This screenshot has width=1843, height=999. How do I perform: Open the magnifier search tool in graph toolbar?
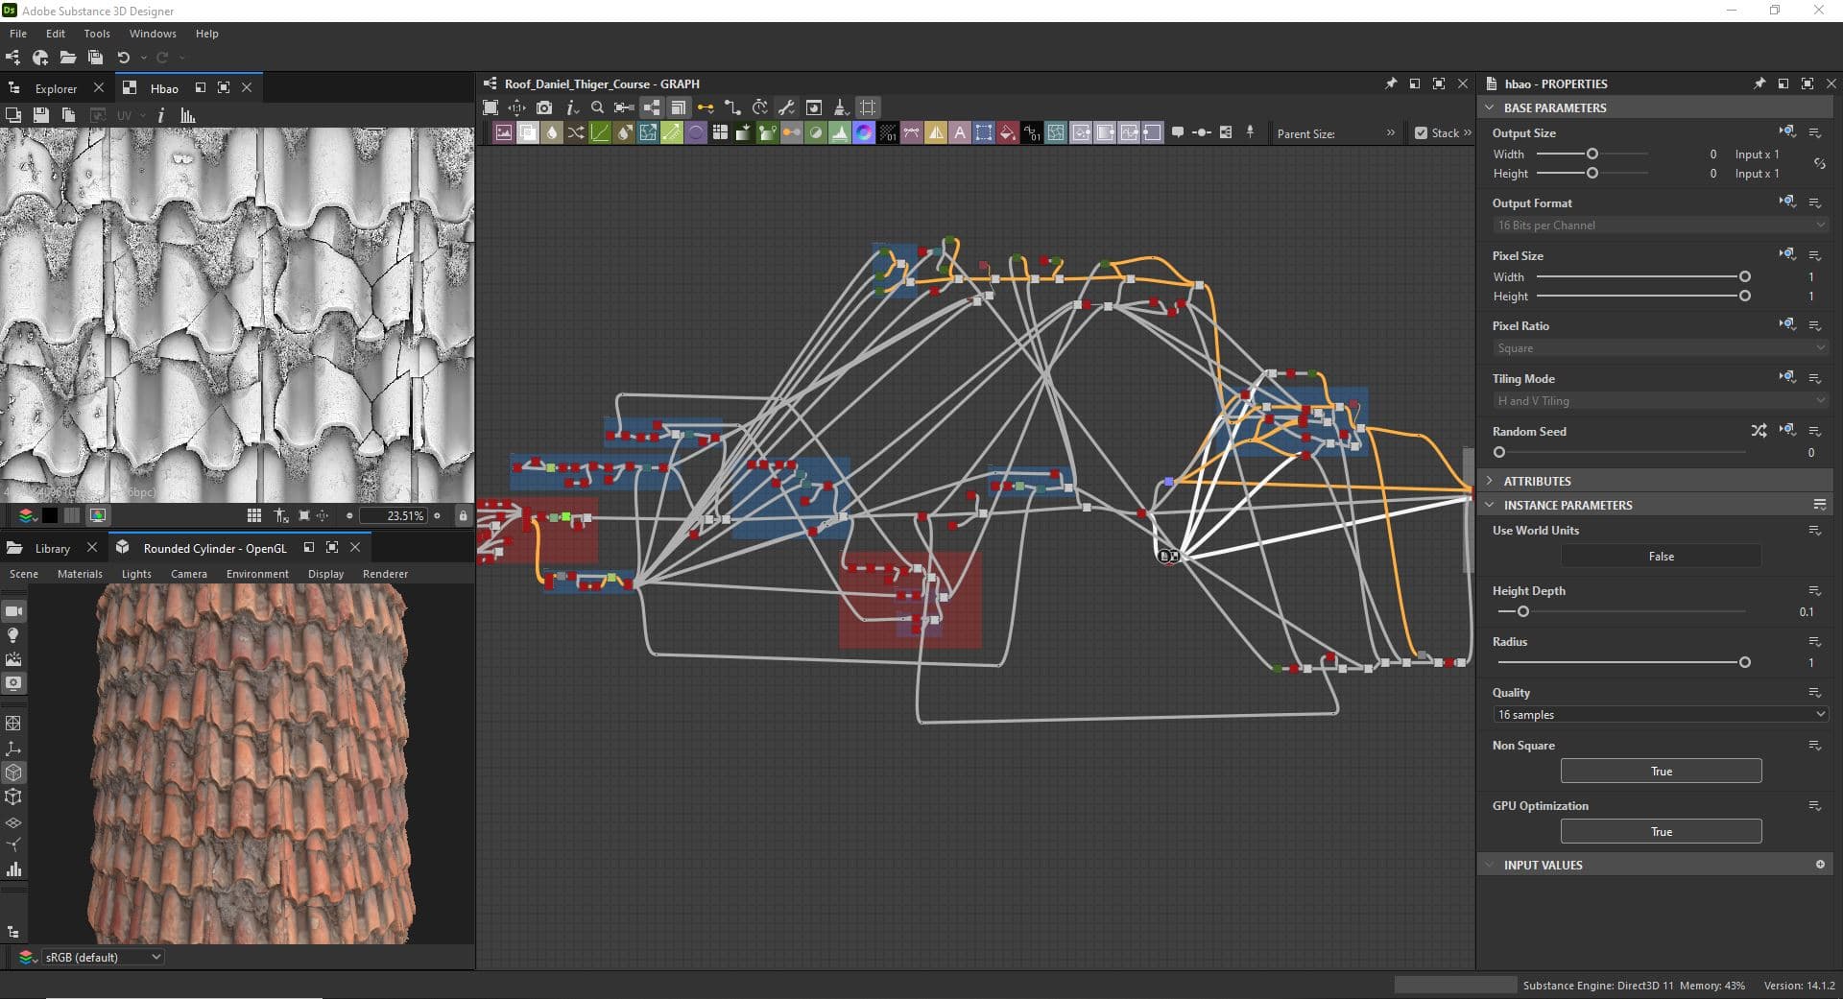pyautogui.click(x=597, y=107)
